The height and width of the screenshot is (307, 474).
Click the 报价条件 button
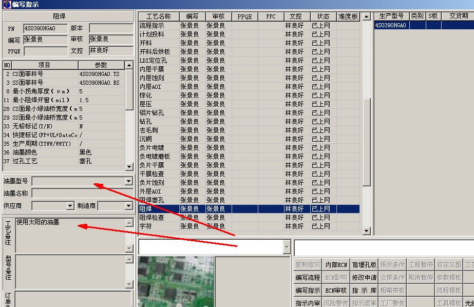coord(392,265)
